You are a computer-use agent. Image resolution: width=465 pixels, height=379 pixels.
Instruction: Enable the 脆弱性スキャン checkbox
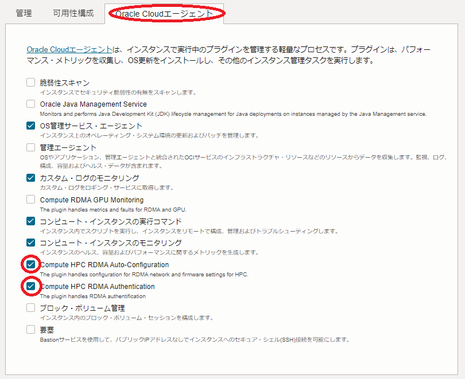[30, 83]
